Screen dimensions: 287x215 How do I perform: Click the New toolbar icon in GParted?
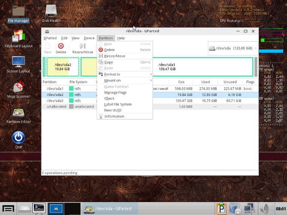pyautogui.click(x=48, y=48)
